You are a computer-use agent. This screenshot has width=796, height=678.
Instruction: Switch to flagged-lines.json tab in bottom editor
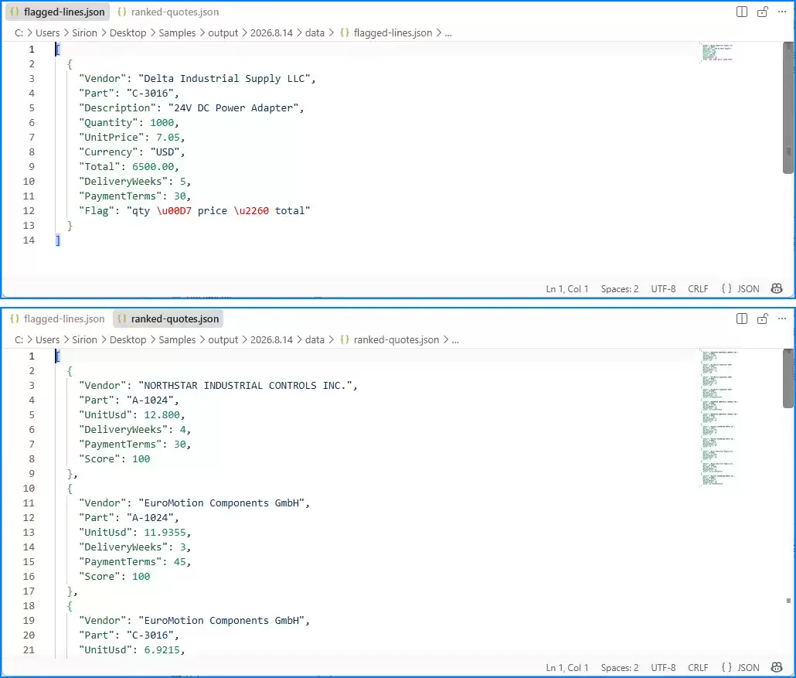pyautogui.click(x=58, y=319)
